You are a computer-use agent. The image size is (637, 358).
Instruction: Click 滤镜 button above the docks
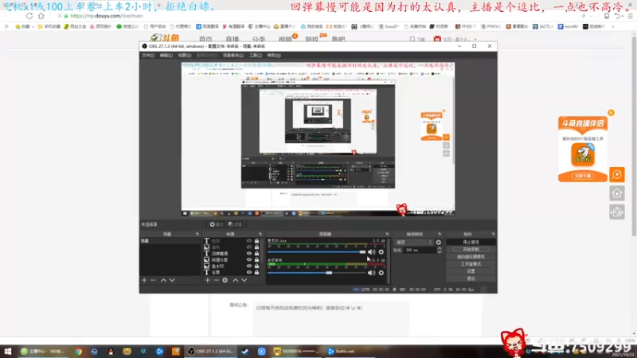[x=235, y=224]
